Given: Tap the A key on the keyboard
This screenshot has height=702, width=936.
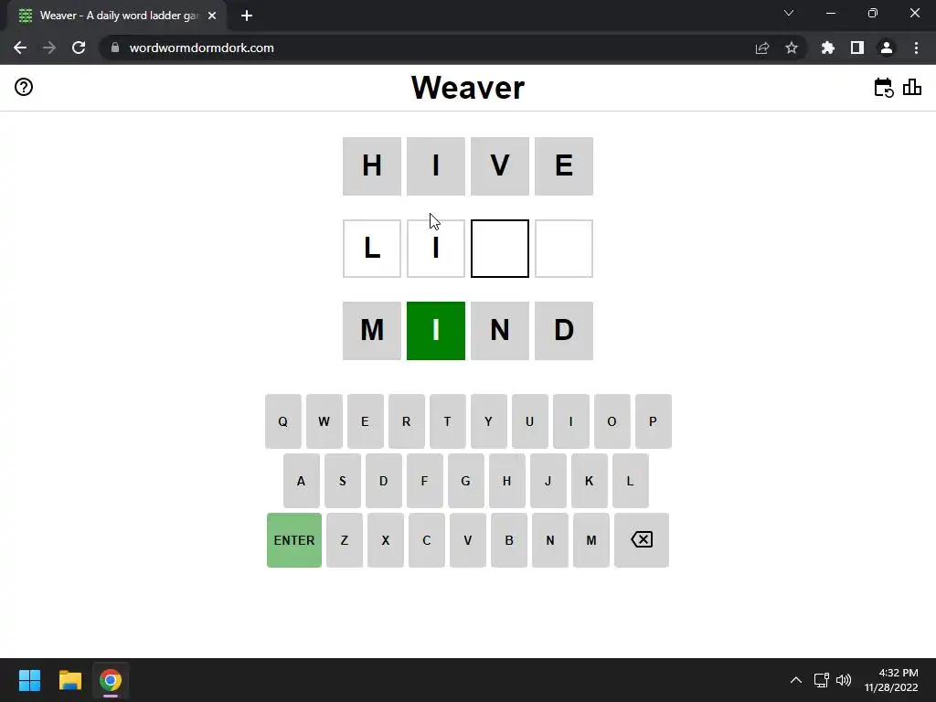Looking at the screenshot, I should coord(302,481).
